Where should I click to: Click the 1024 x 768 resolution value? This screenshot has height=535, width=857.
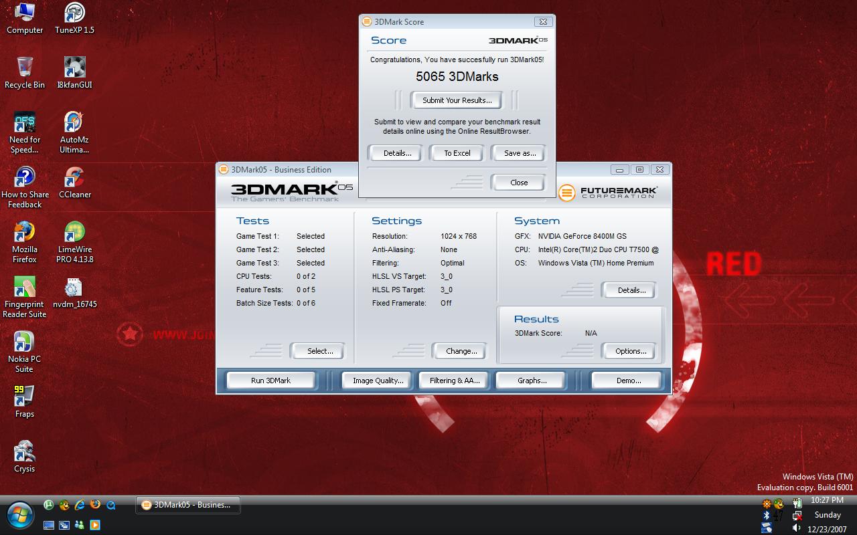pos(459,236)
